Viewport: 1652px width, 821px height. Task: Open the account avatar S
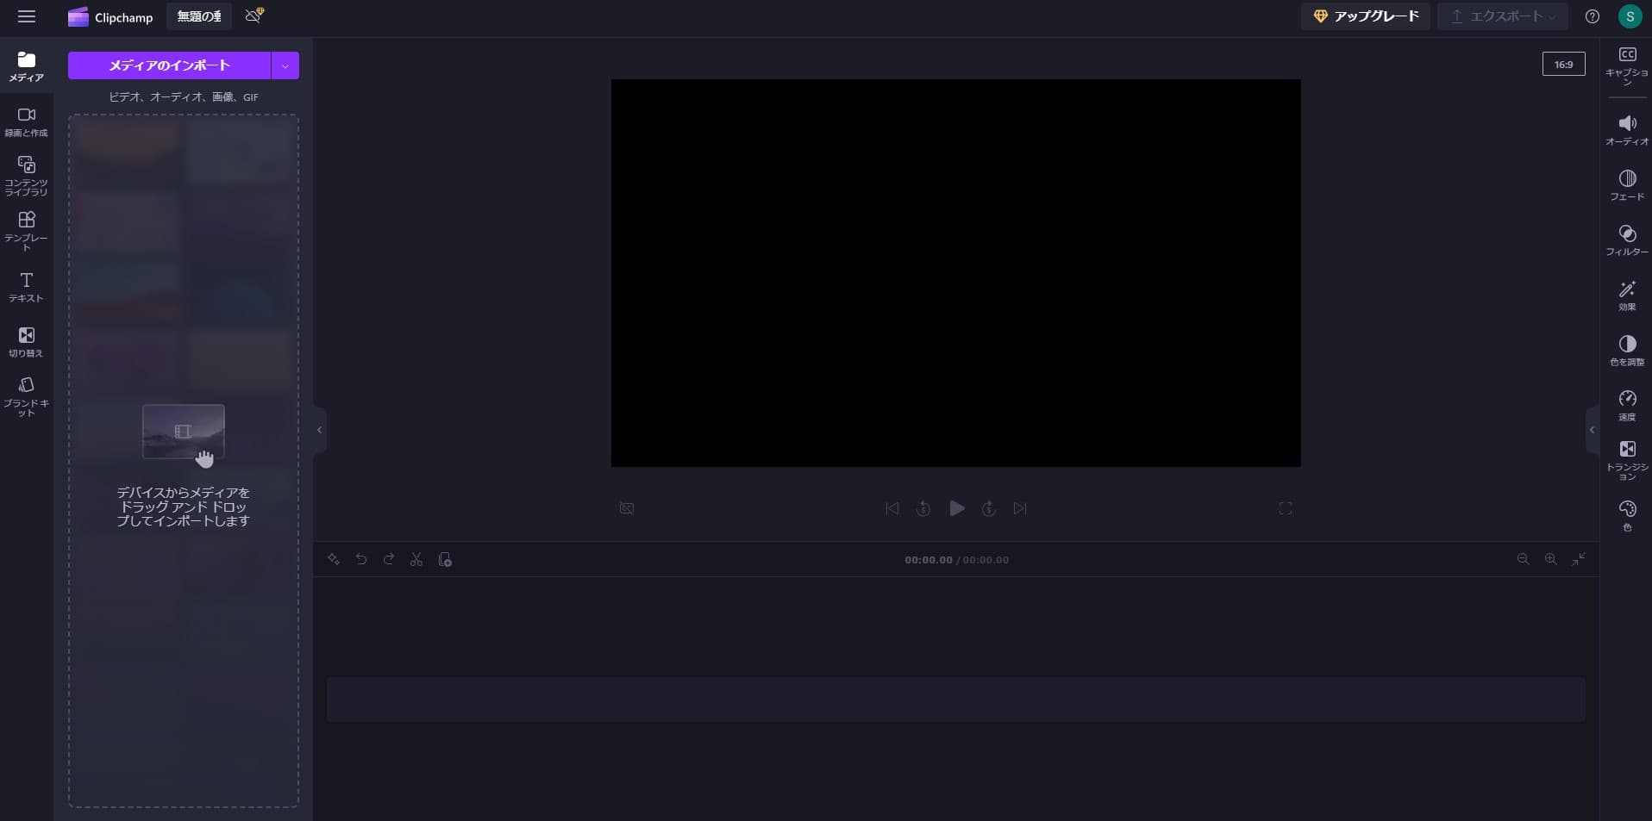1630,16
